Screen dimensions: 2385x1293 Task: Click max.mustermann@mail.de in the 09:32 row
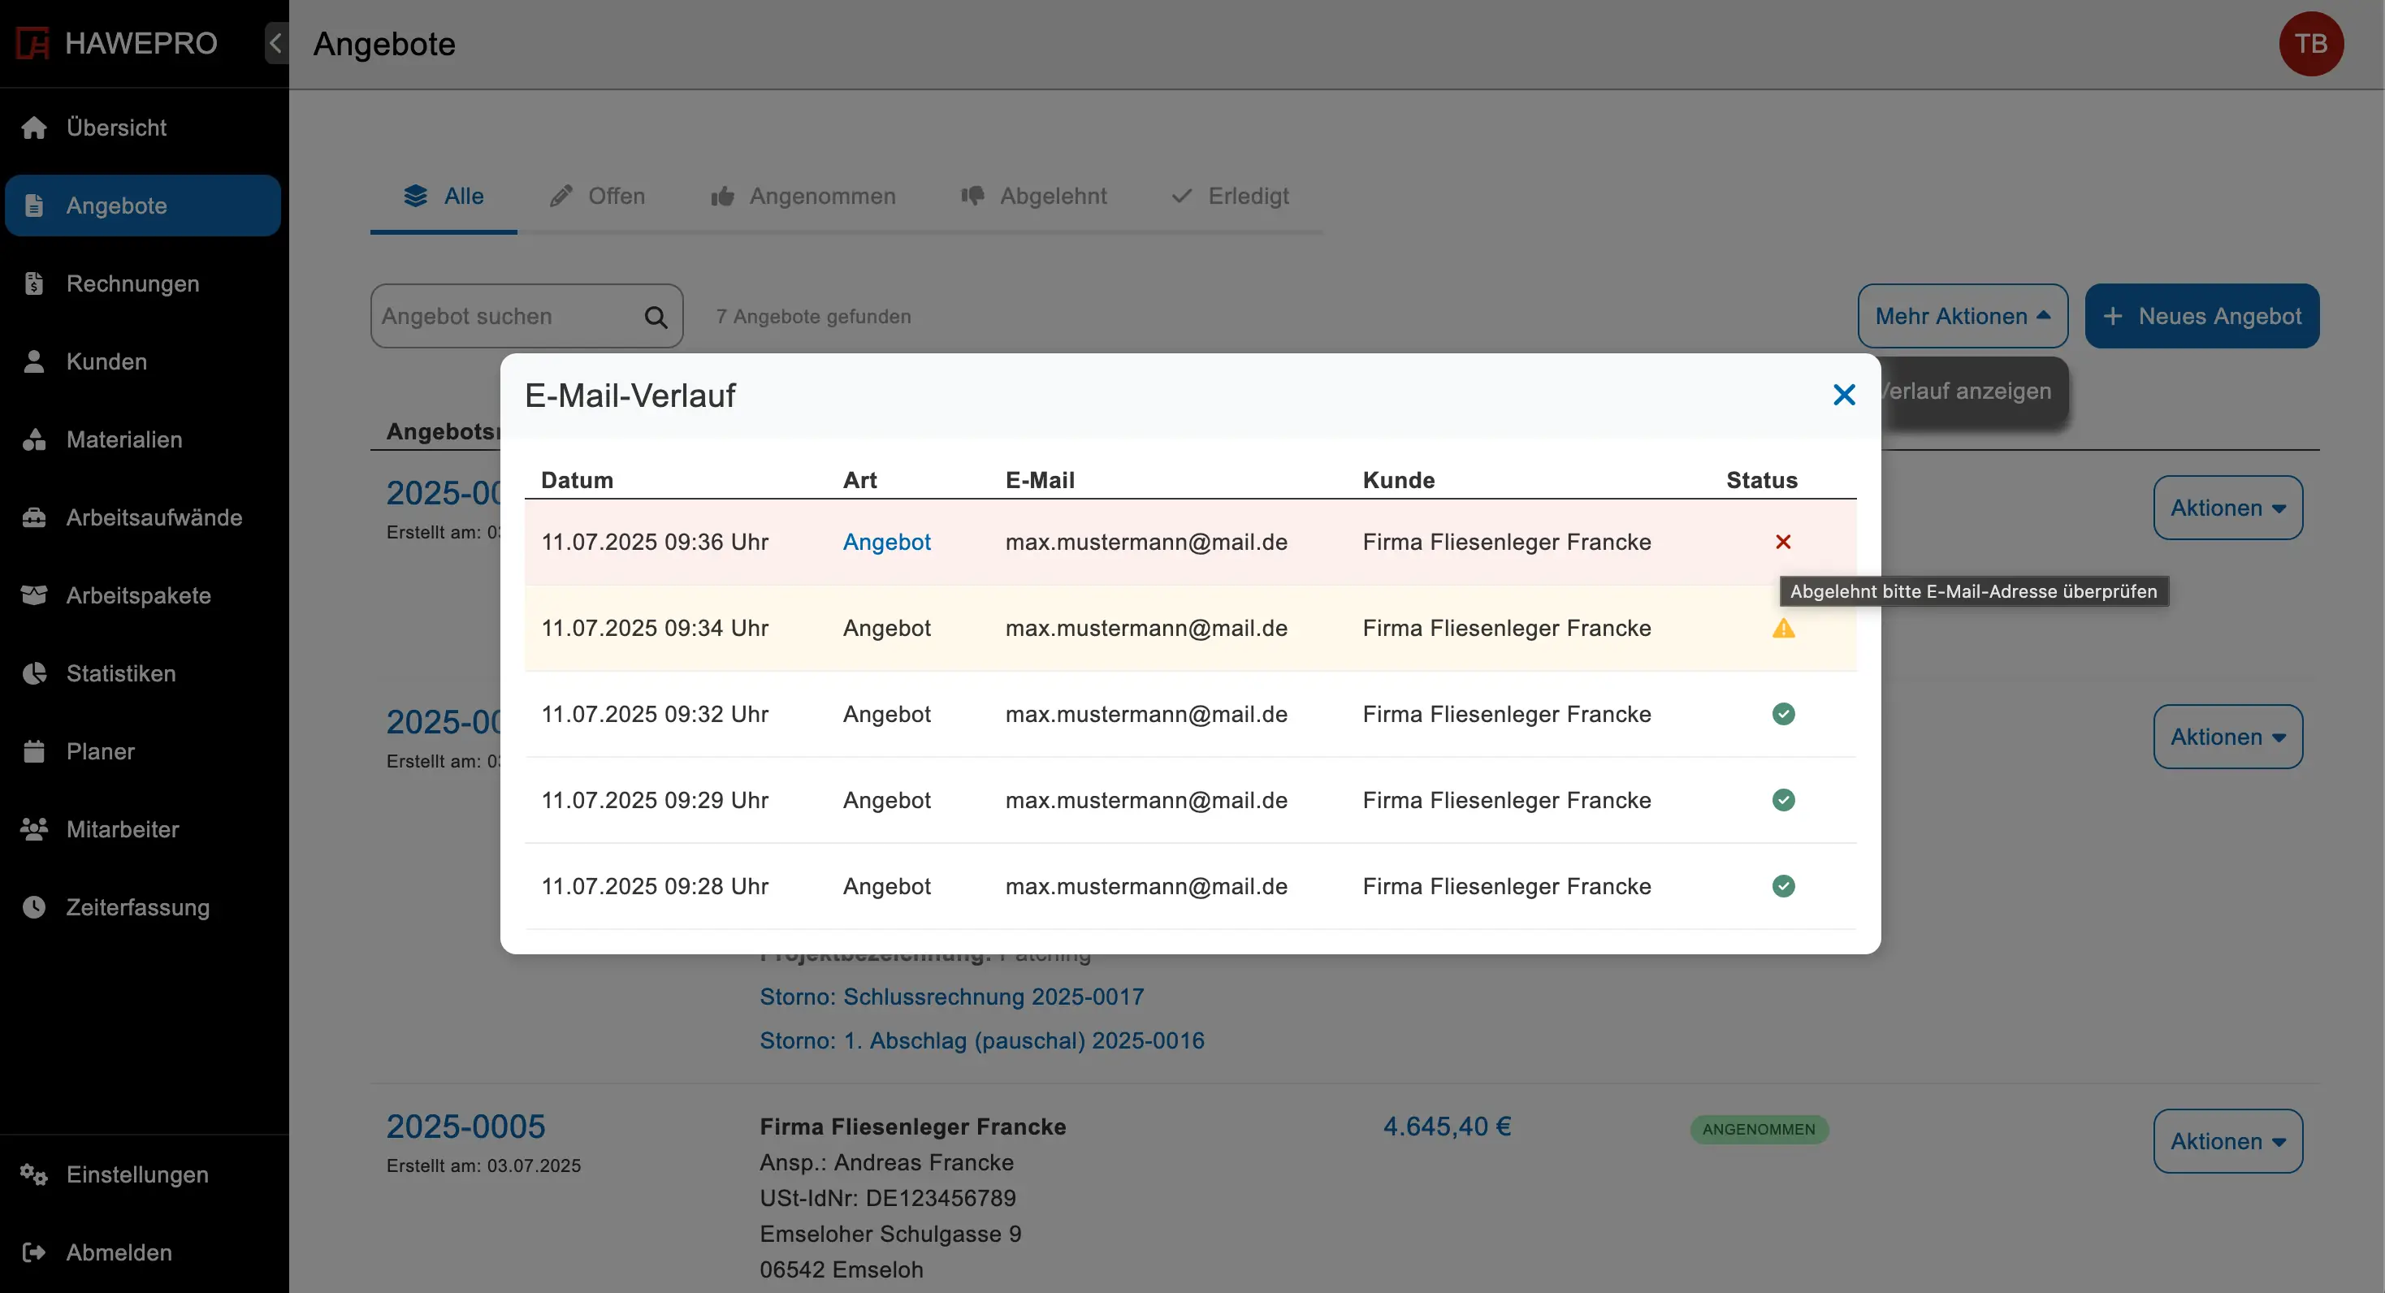point(1146,714)
